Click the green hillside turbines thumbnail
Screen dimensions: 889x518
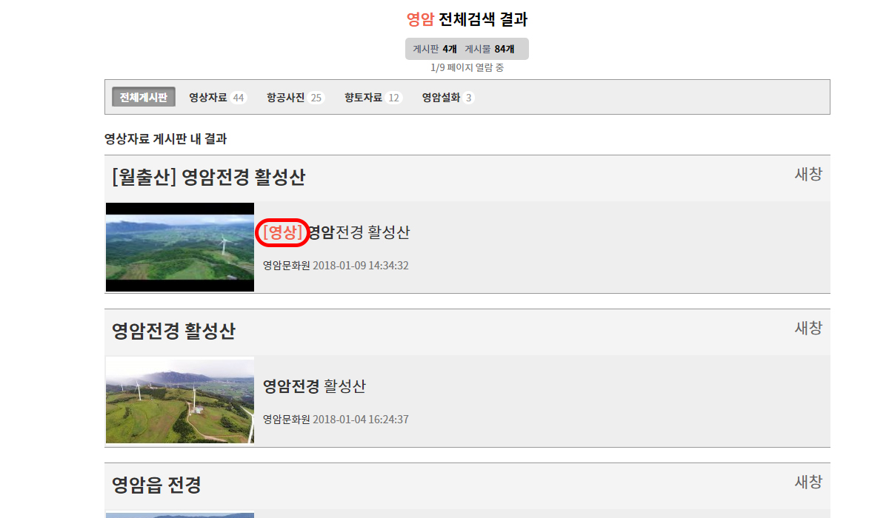click(x=180, y=400)
